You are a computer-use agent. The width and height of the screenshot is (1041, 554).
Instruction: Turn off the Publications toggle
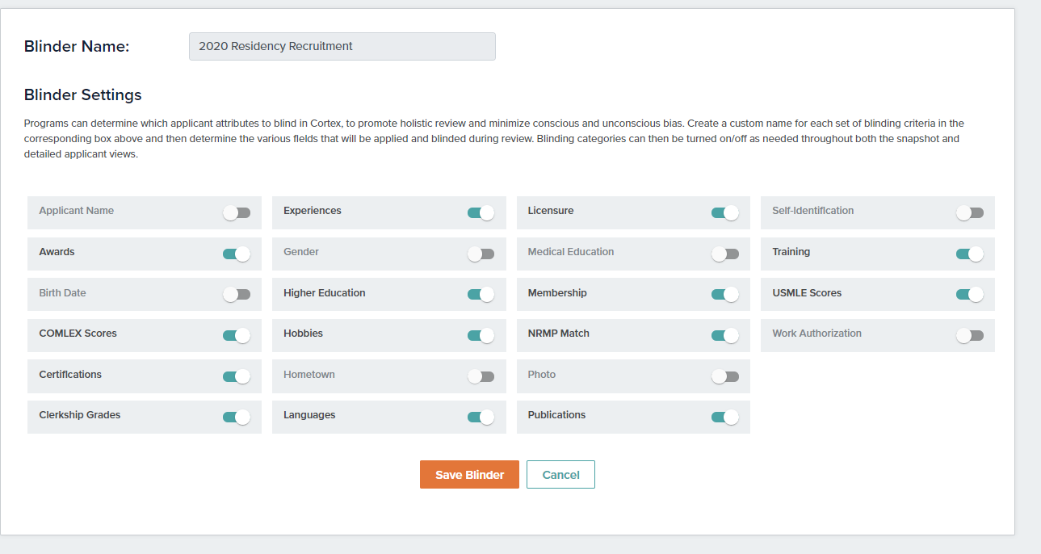tap(725, 417)
